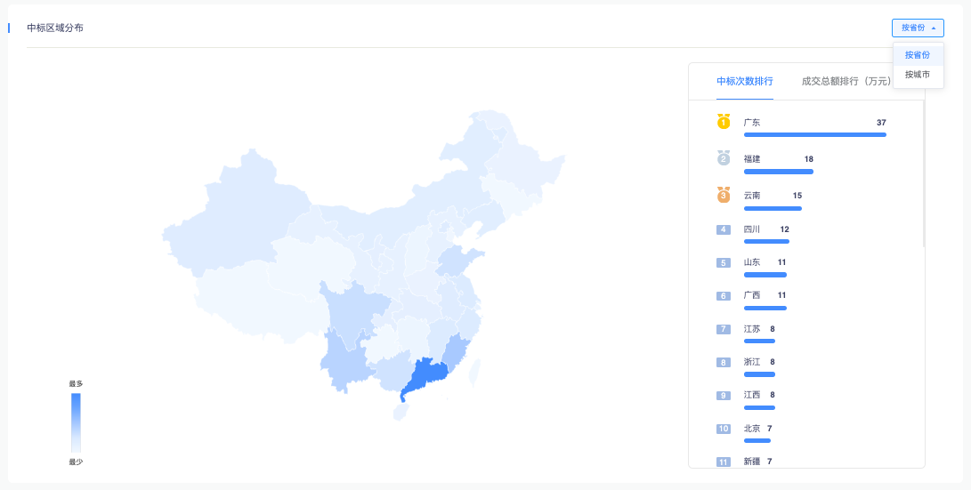Click 福建 entry in ranking list
This screenshot has height=490, width=971.
(752, 159)
